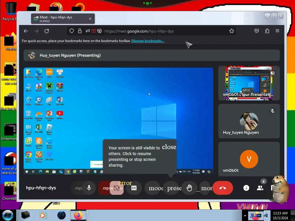
Task: Open the black box taskbar icon
Action: [25, 215]
